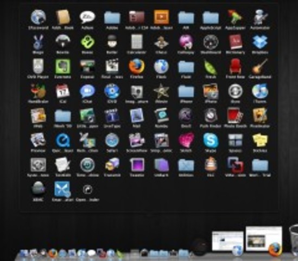Launch Skype

click(x=211, y=140)
